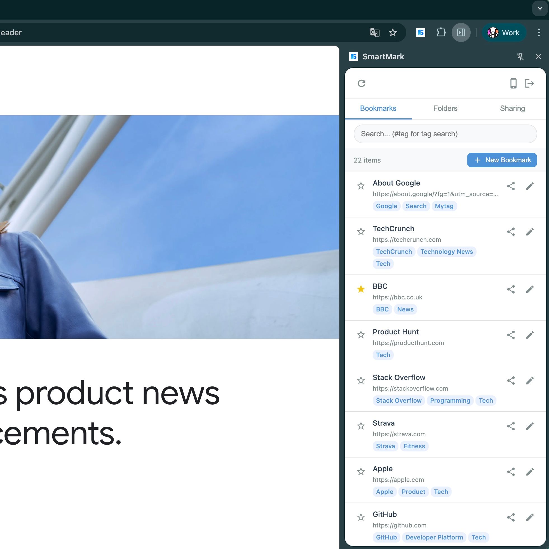Edit the Strava bookmark

pyautogui.click(x=530, y=426)
